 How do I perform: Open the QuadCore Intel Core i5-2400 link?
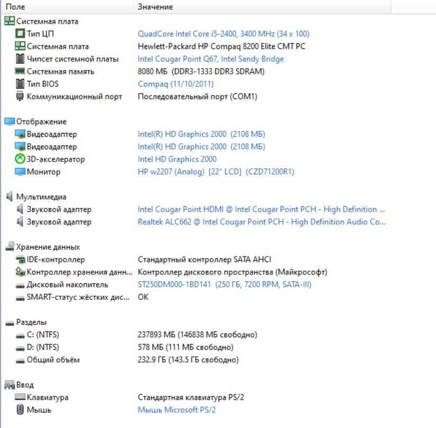point(224,34)
